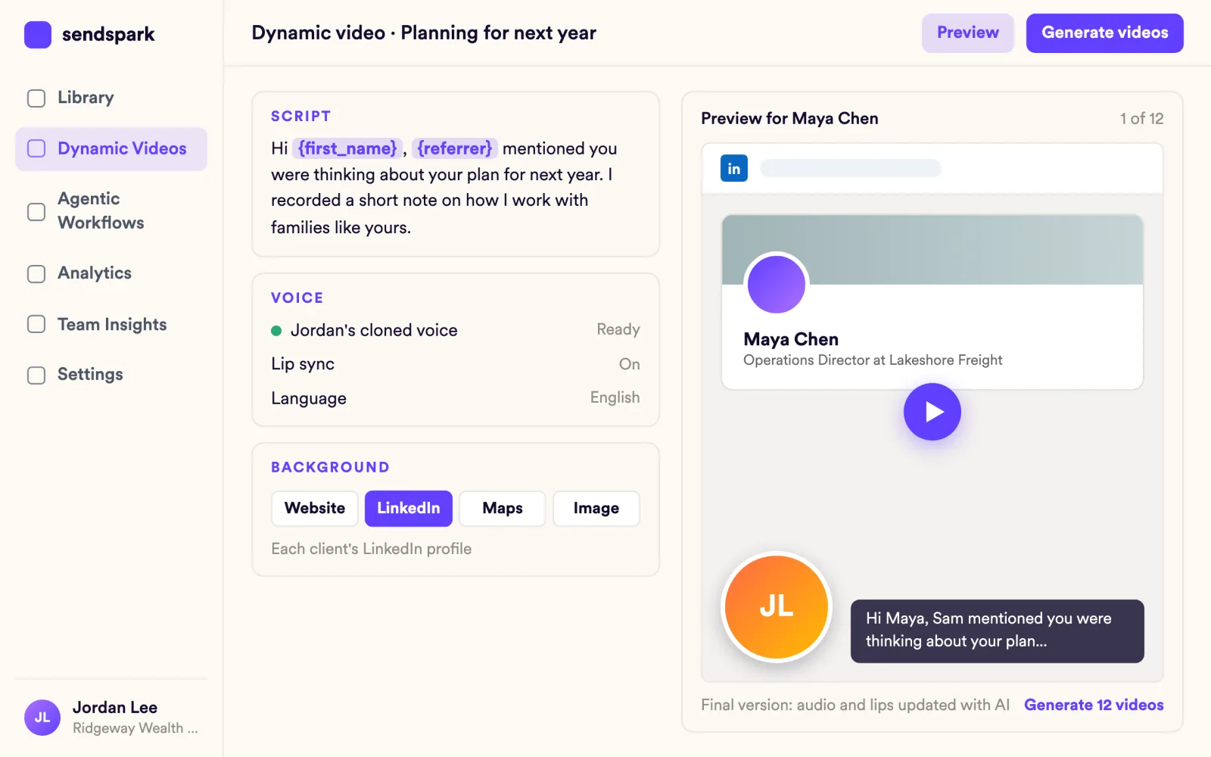
Task: Click the '1 of 12' counter
Action: pos(1141,118)
